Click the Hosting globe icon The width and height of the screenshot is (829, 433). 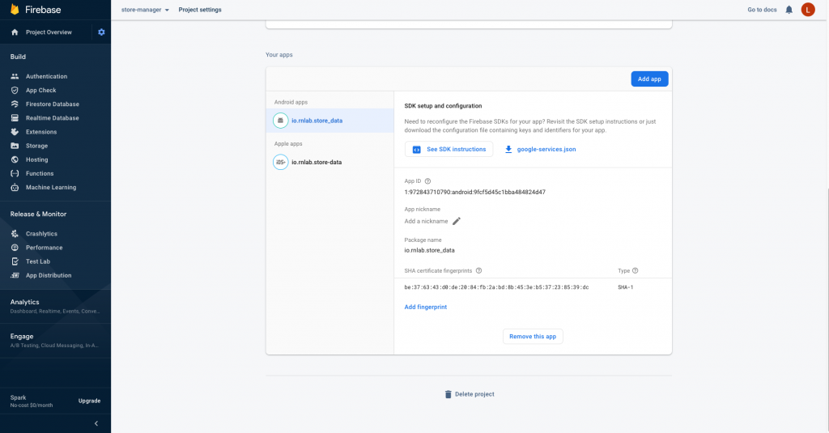point(15,159)
